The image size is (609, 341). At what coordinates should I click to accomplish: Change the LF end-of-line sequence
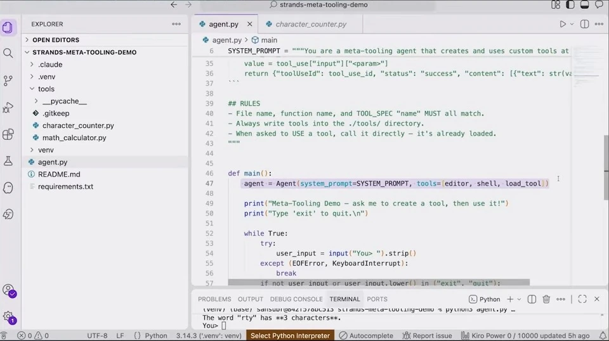coord(120,335)
